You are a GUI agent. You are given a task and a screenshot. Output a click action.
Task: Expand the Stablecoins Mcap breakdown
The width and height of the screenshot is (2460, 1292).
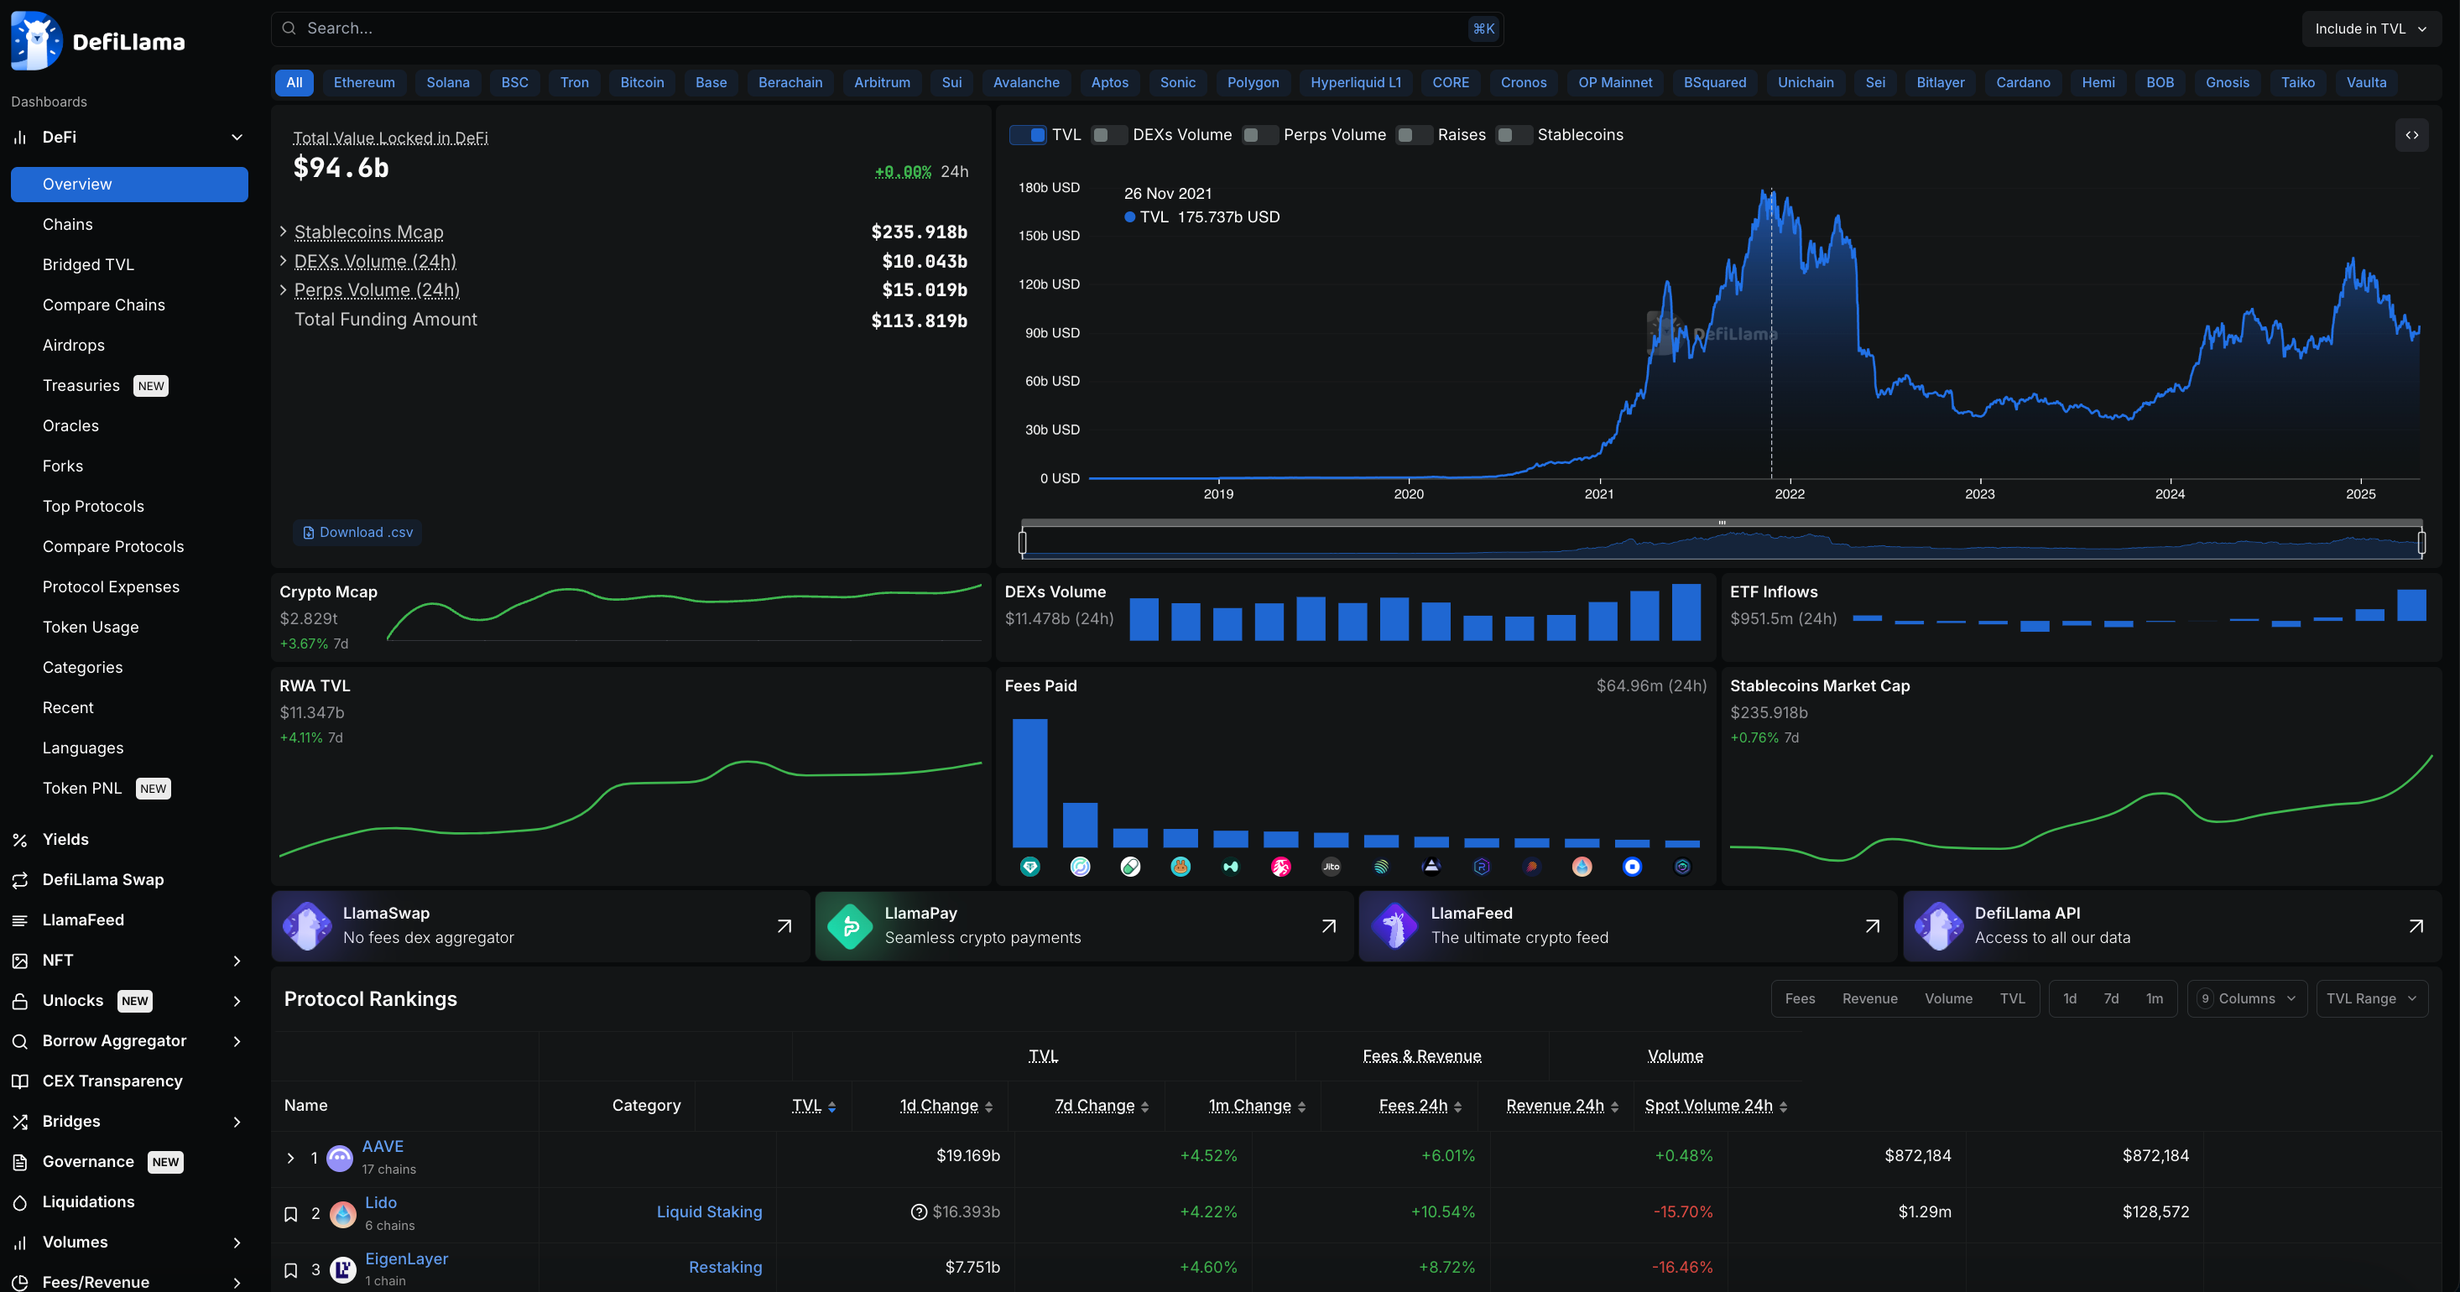click(284, 231)
